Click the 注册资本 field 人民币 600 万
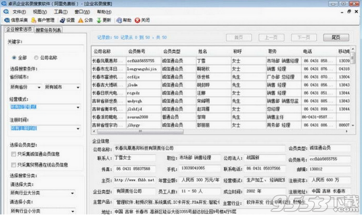Image resolution: width=362 pixels, height=215 pixels. (329, 180)
